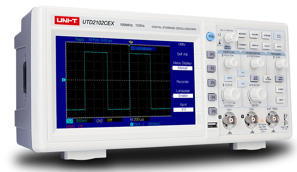297x172 pixels.
Task: Click the Horizontal Position knob
Action: (257, 63)
